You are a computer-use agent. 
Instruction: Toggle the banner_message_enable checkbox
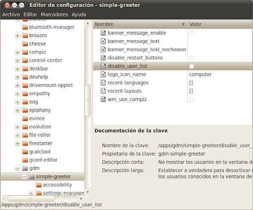[x=192, y=33]
